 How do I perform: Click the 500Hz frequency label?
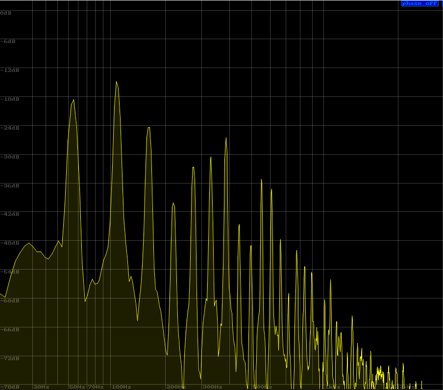tap(263, 387)
